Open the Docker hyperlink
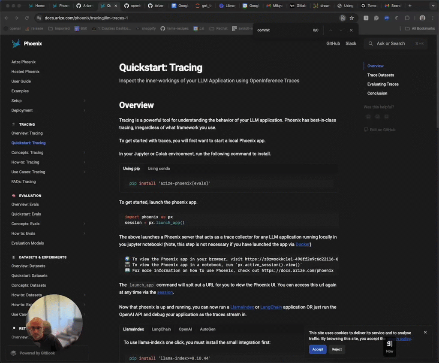The image size is (439, 363). tap(303, 245)
